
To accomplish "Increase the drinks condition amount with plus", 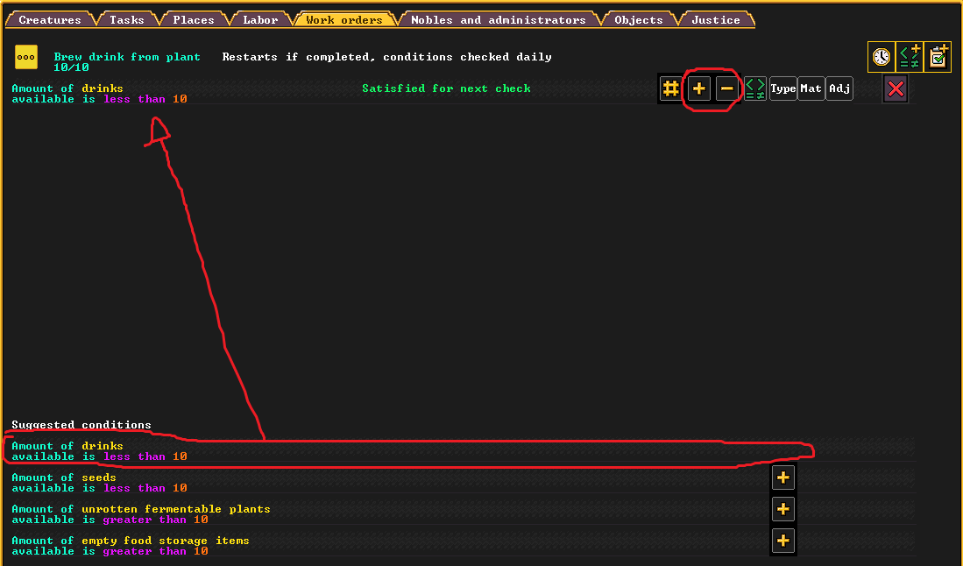I will point(699,89).
